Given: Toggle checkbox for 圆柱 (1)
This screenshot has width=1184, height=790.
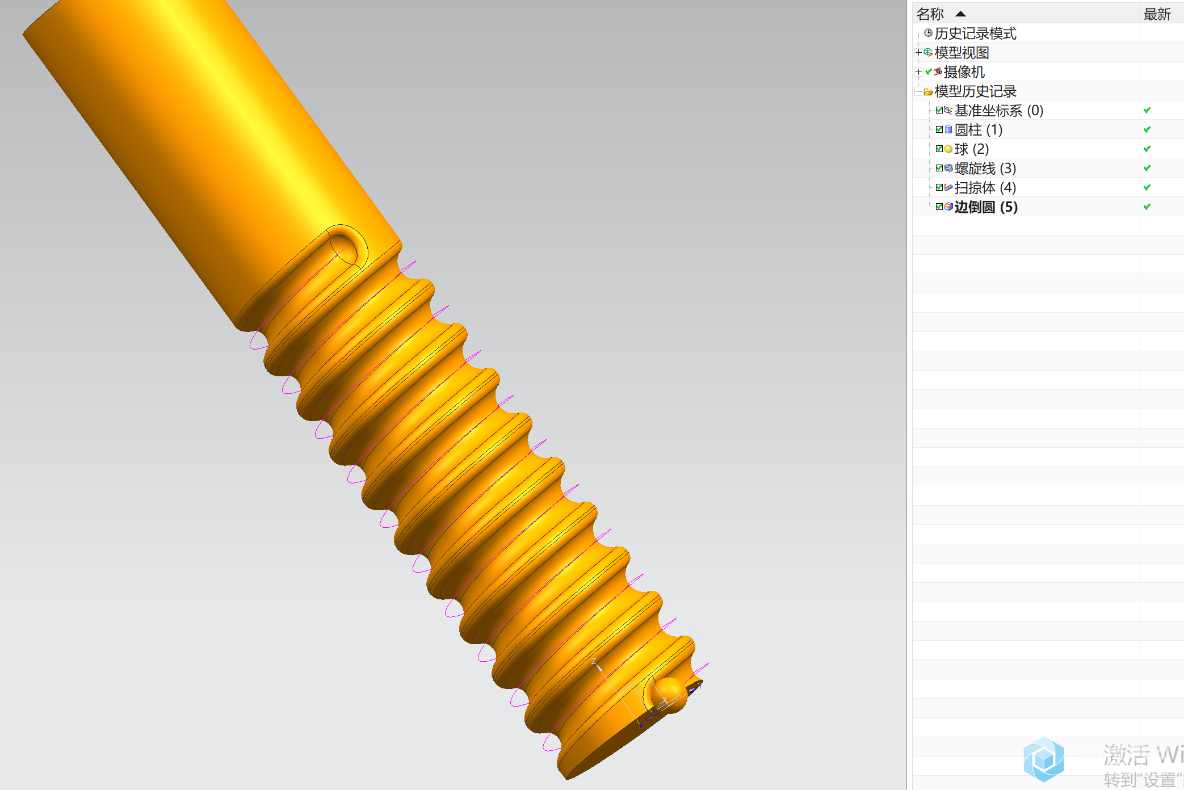Looking at the screenshot, I should point(939,129).
